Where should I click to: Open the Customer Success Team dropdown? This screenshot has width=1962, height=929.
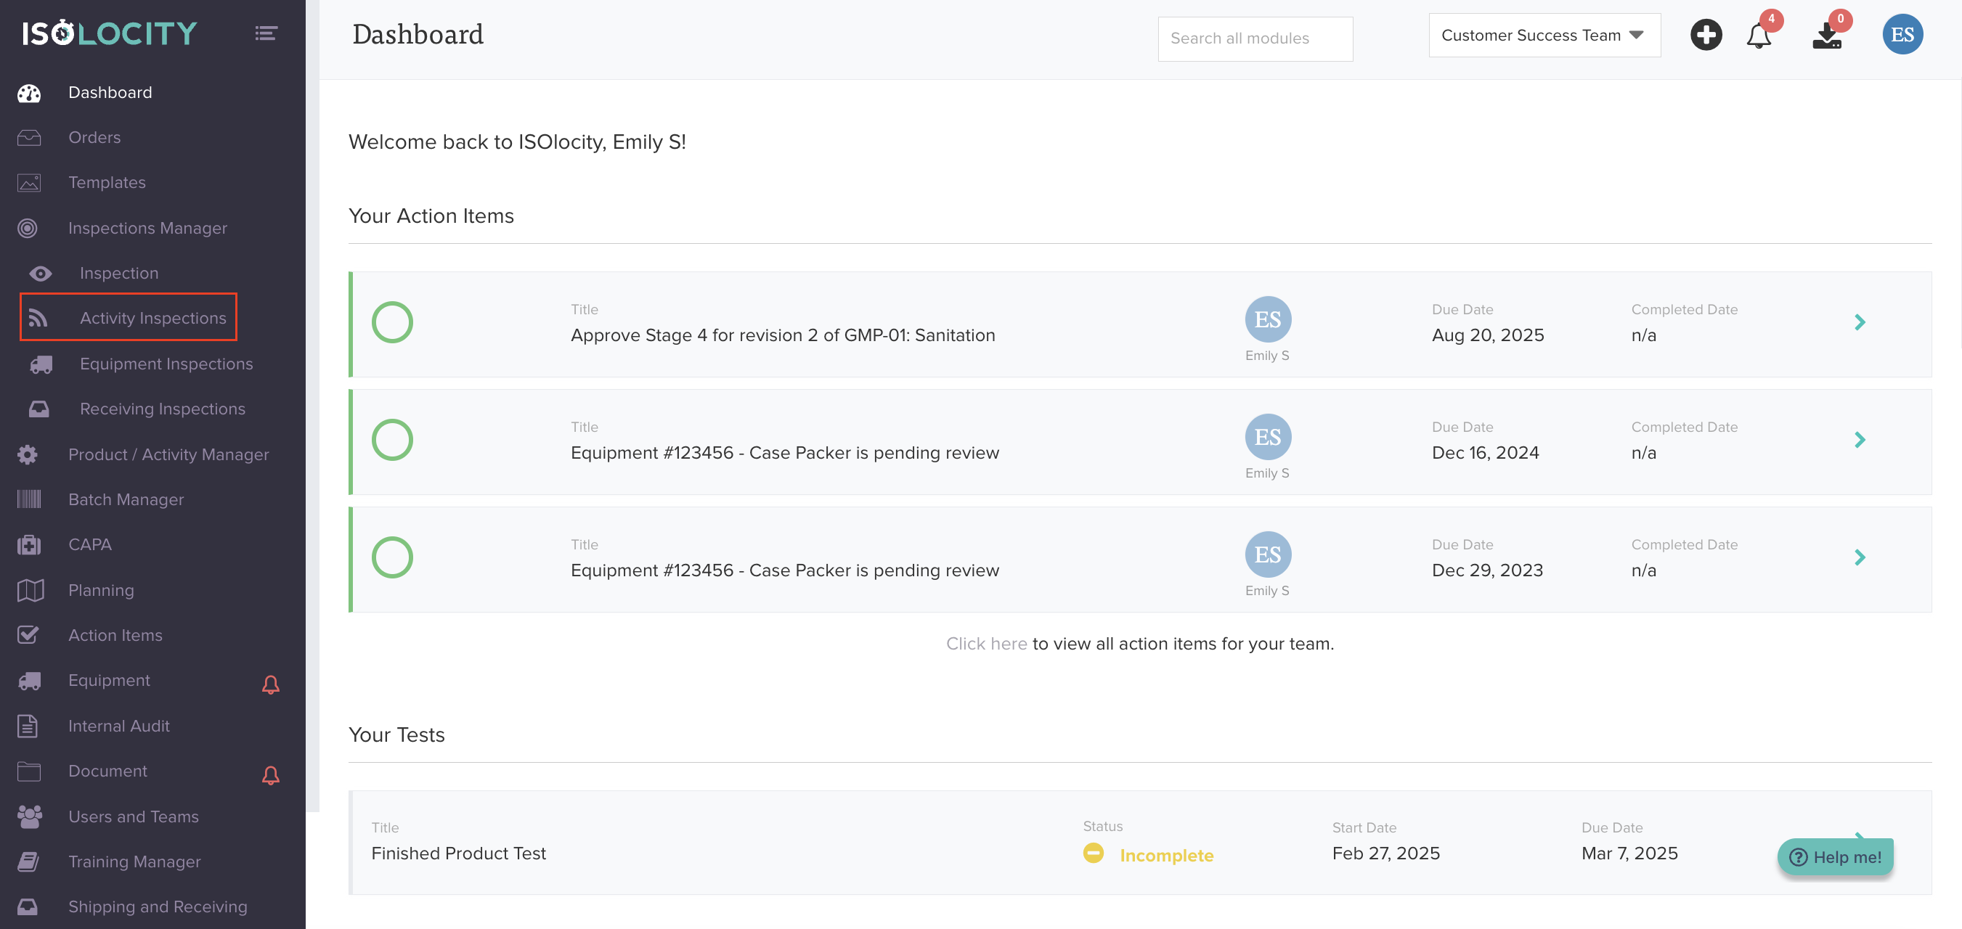click(1543, 36)
